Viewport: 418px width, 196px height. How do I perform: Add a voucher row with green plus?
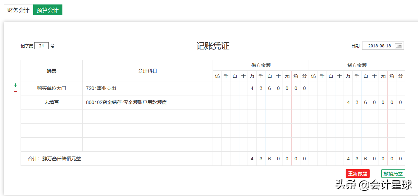click(x=15, y=85)
